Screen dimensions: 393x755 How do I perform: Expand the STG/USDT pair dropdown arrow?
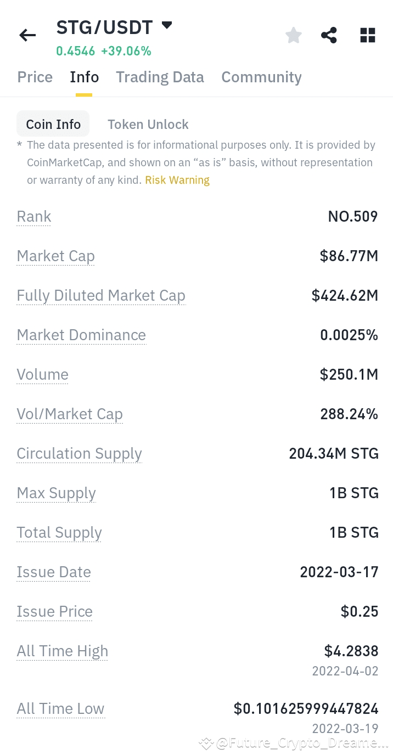(167, 25)
